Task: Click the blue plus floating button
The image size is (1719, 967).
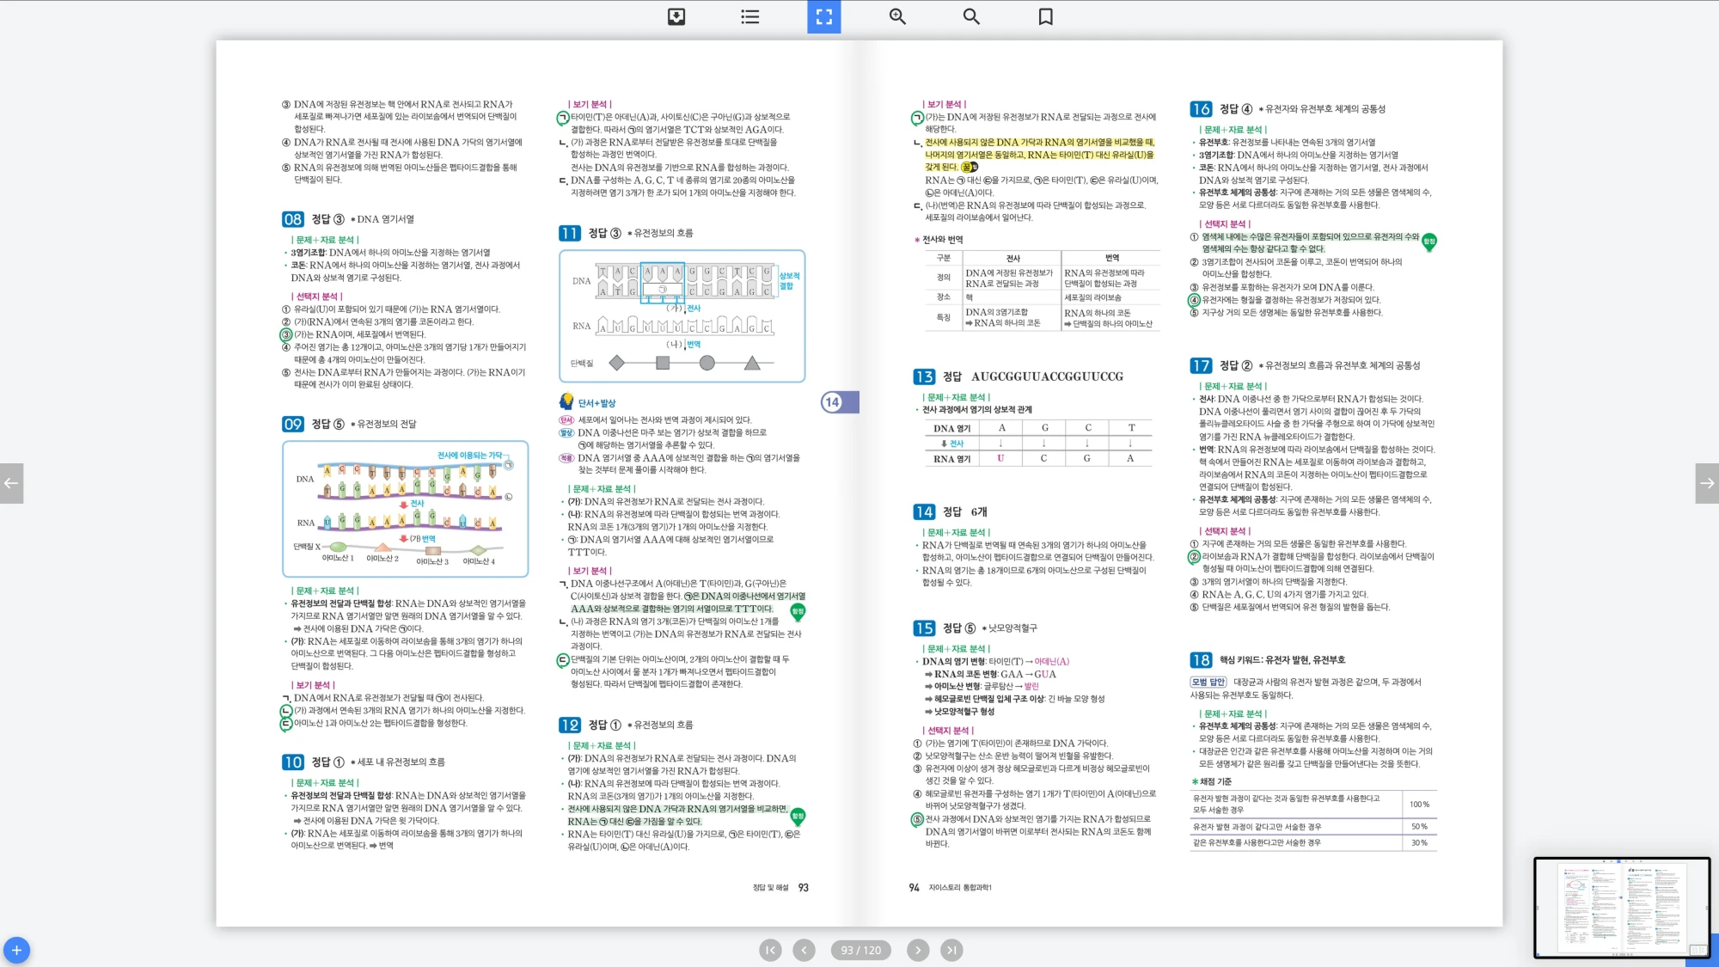Action: click(x=16, y=950)
